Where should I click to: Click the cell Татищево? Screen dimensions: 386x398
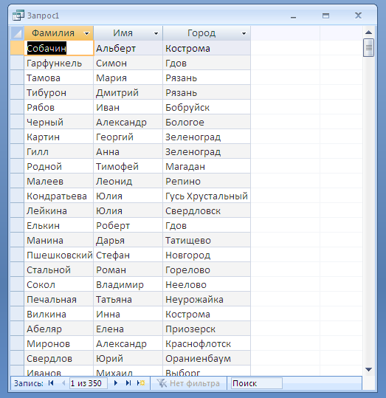click(207, 240)
